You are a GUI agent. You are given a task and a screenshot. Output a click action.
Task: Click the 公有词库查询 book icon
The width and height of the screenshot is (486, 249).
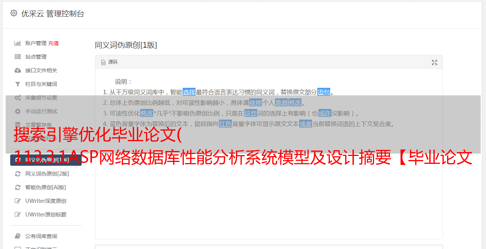tap(17, 236)
